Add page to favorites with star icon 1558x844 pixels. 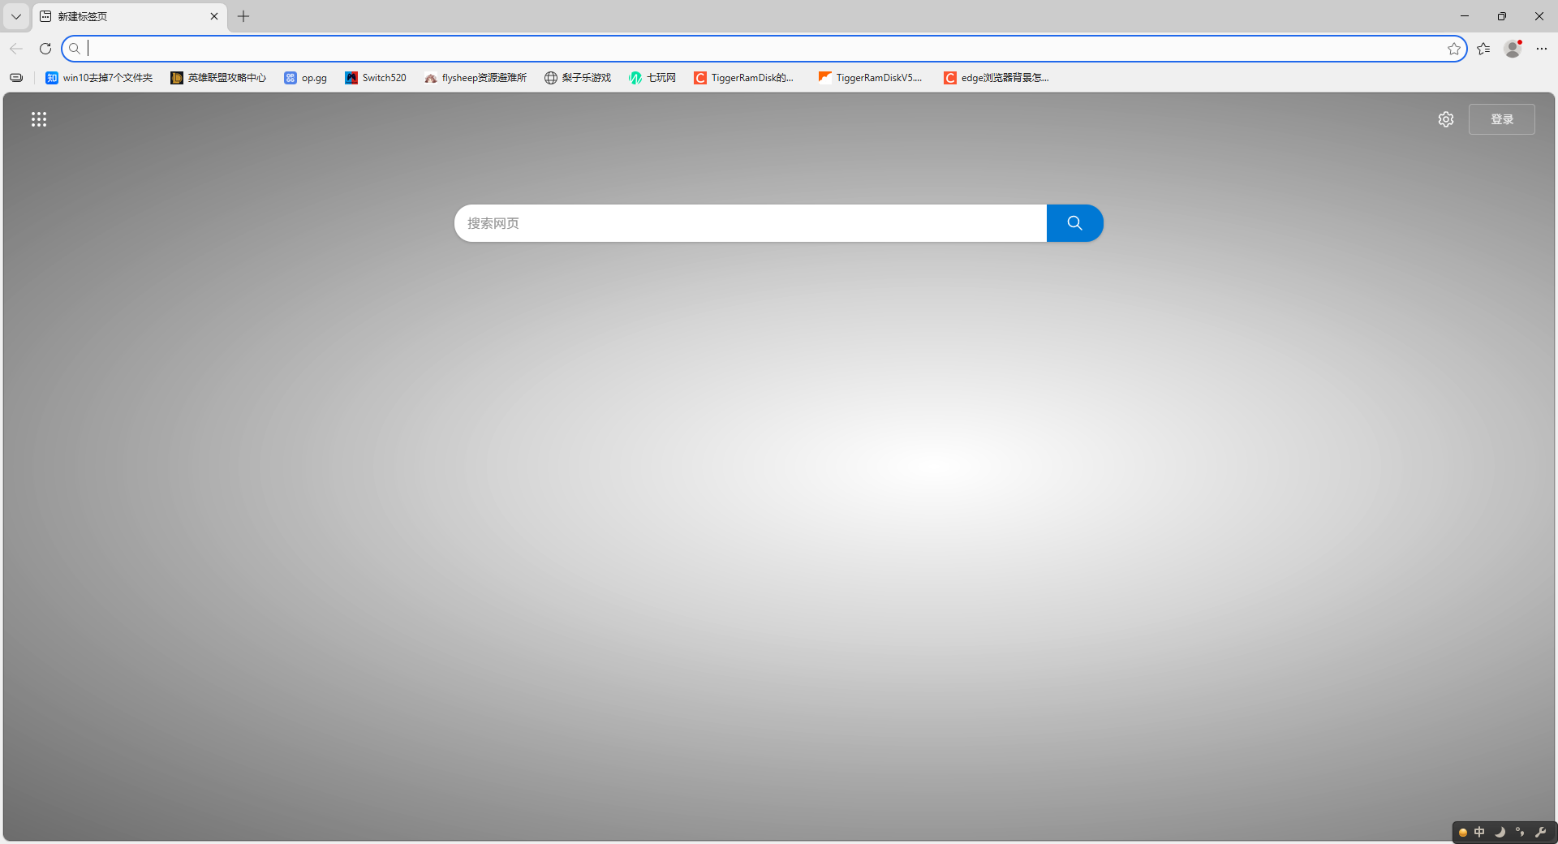pos(1454,49)
